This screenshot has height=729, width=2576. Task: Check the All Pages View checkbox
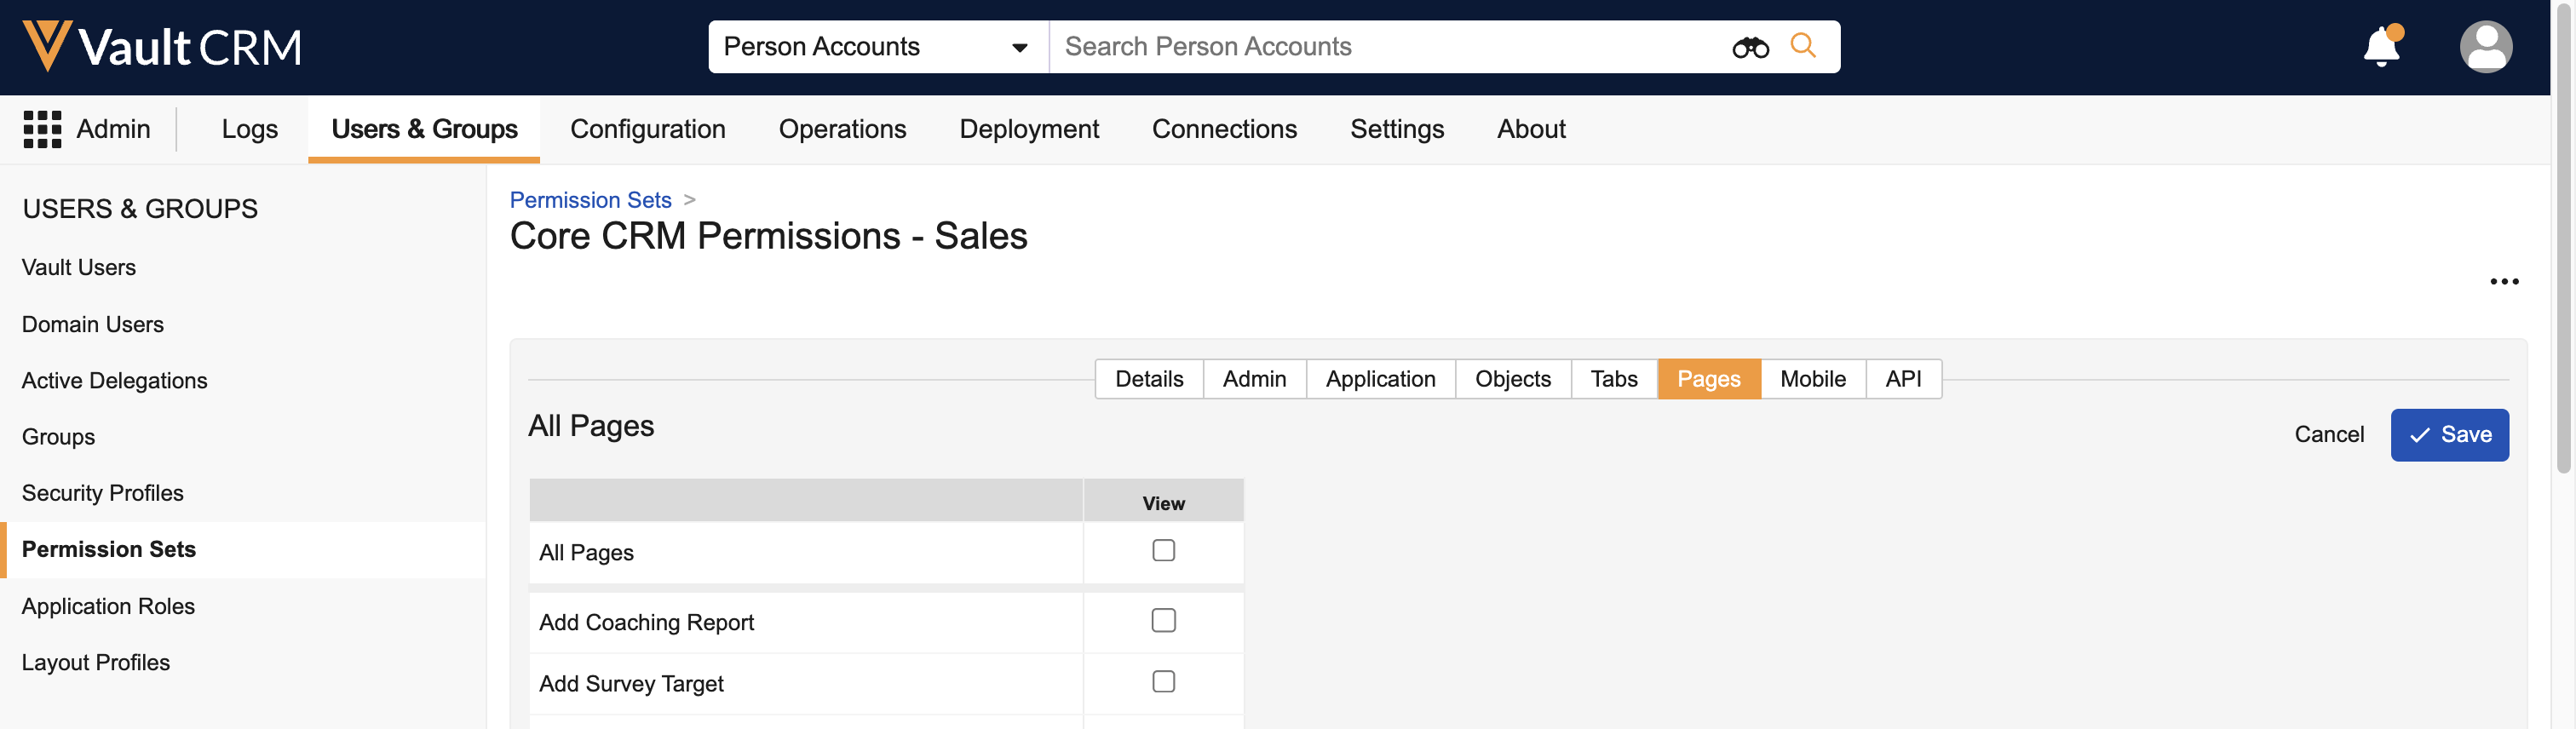click(1163, 551)
